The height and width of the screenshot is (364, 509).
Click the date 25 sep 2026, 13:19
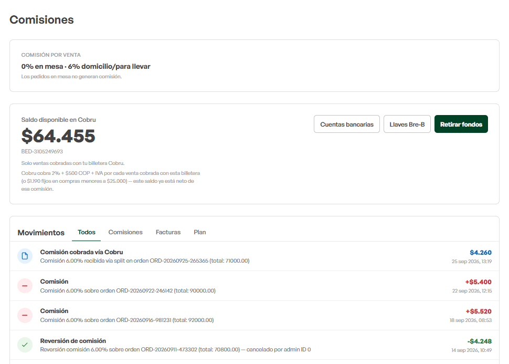pos(472,261)
